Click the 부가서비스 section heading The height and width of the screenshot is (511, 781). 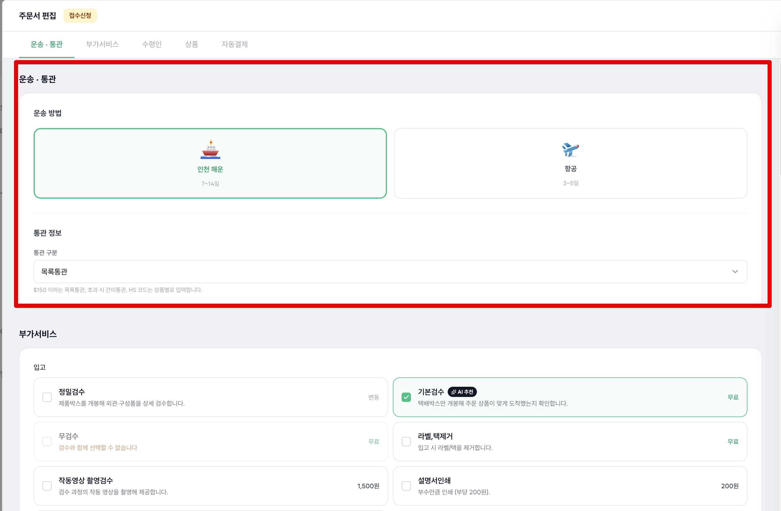click(x=38, y=334)
